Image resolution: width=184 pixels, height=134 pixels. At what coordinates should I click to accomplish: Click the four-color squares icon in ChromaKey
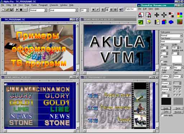(x=180, y=15)
